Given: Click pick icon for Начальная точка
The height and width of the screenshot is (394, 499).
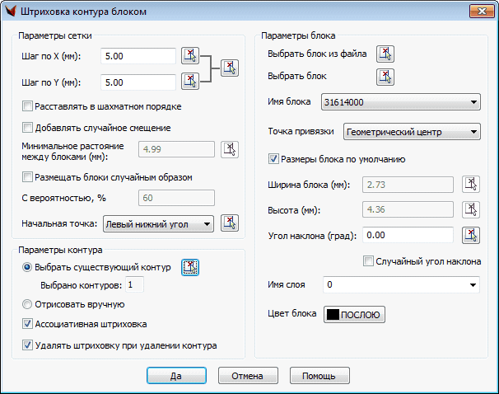Looking at the screenshot, I should [230, 223].
